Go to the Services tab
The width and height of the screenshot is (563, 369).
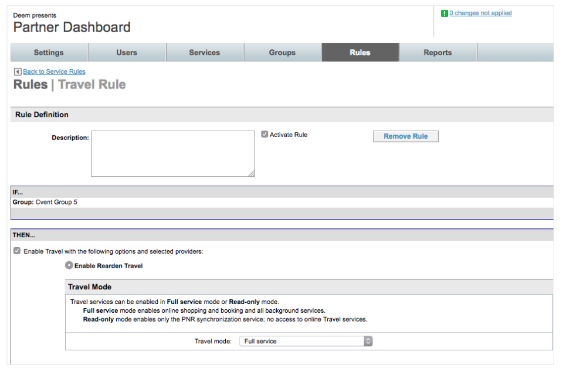[x=204, y=53]
